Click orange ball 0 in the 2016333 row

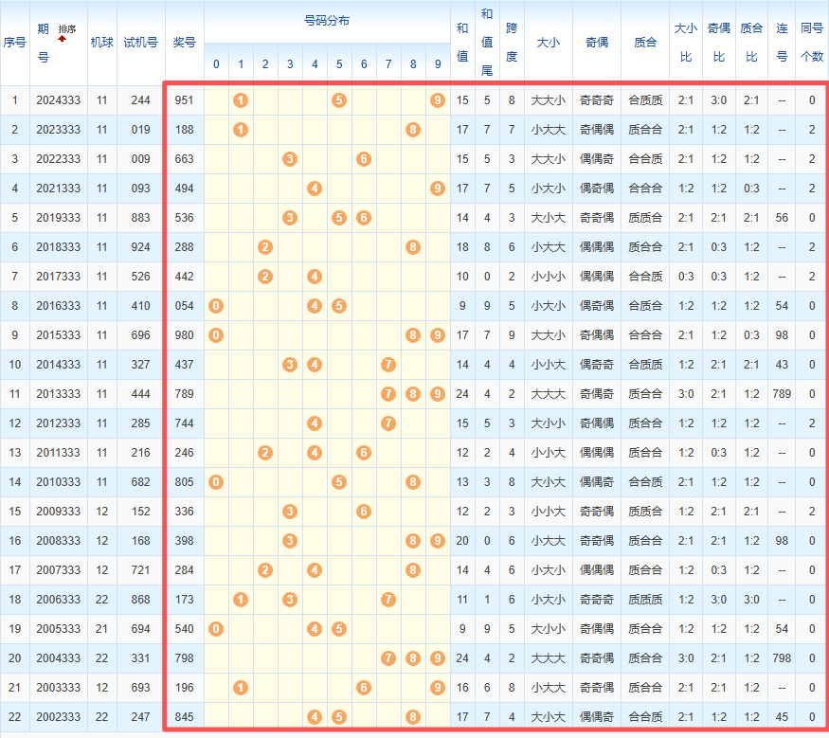point(216,306)
